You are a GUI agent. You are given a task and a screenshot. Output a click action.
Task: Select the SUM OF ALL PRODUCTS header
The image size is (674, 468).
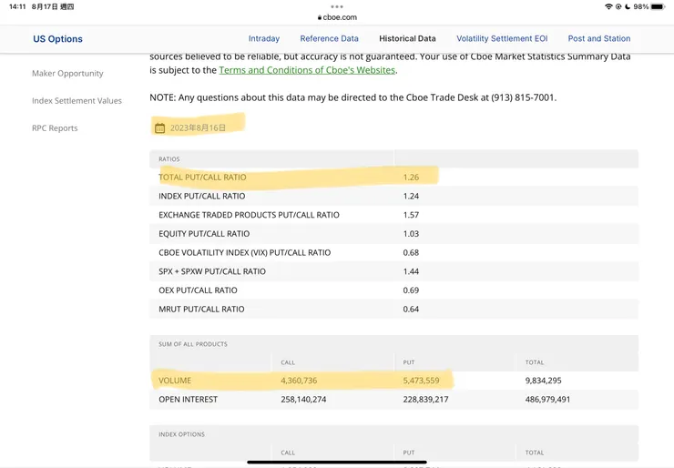tap(193, 344)
